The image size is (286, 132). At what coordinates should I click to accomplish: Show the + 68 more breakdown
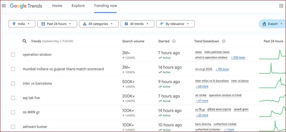point(202,86)
